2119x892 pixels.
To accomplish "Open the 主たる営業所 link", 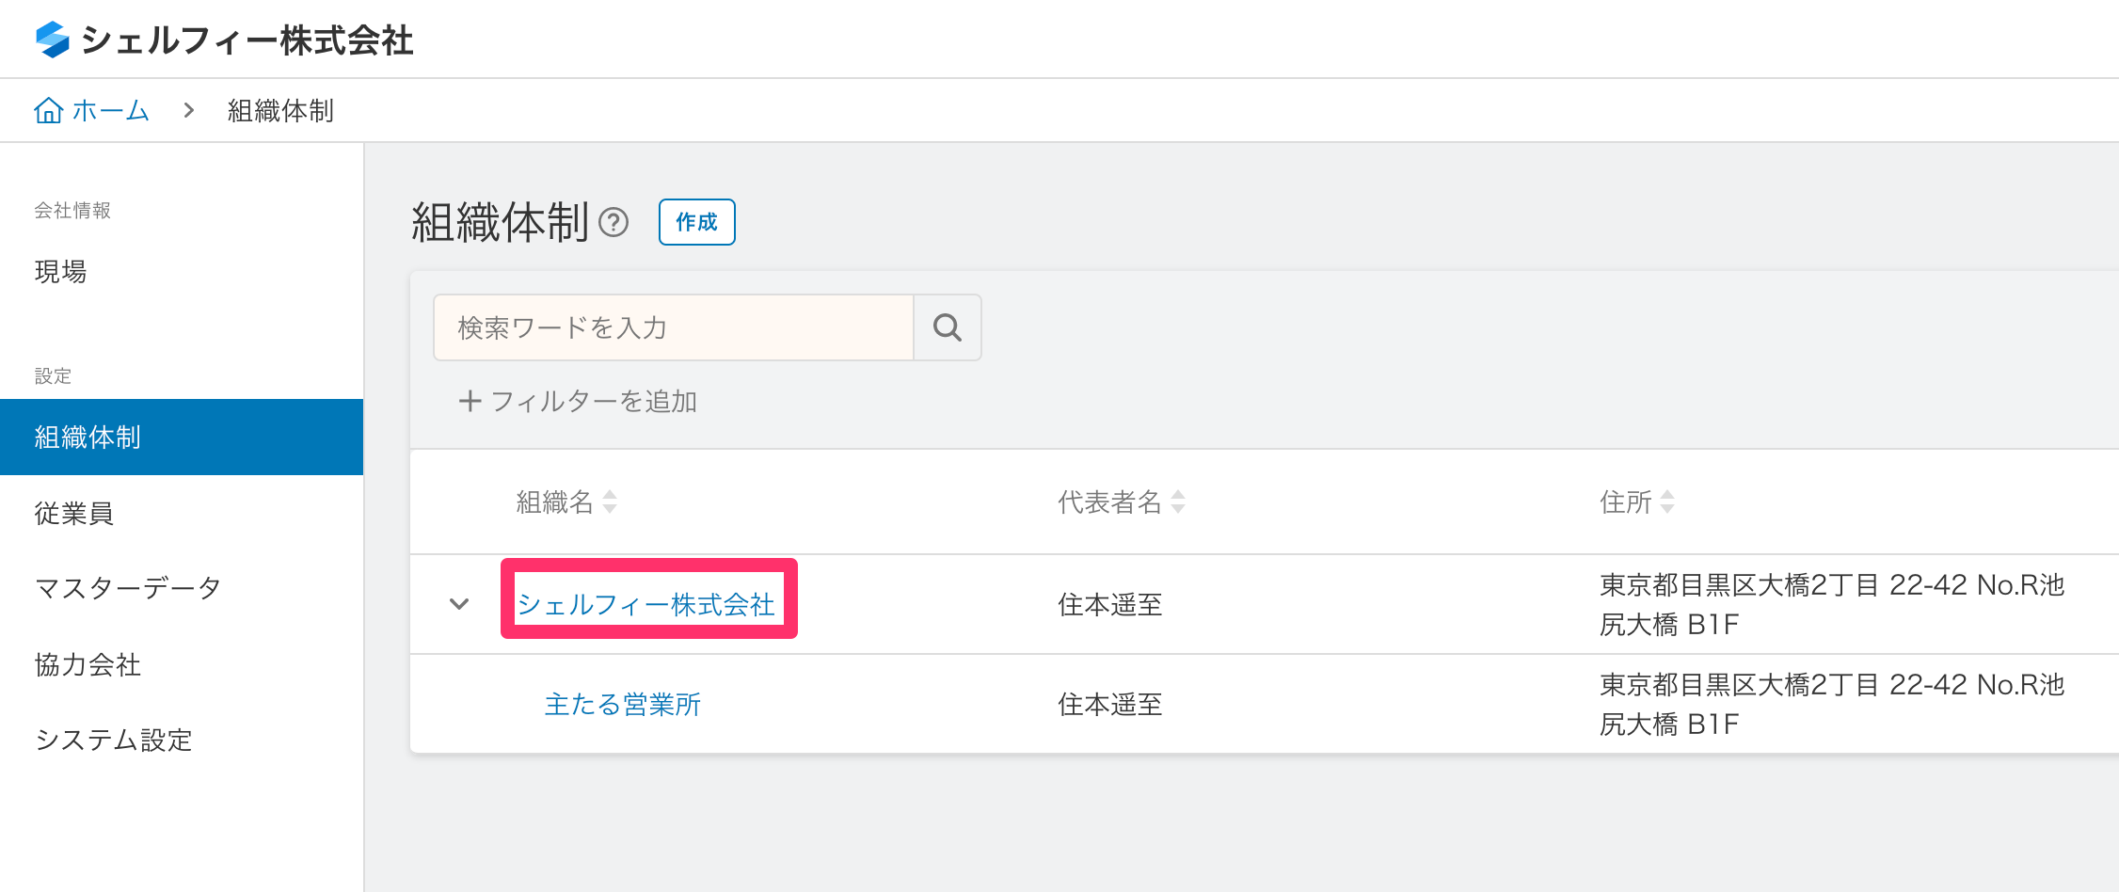I will click(623, 705).
